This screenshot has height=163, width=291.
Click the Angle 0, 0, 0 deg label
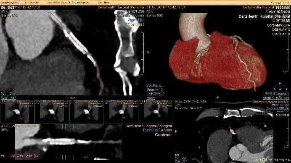point(276,98)
